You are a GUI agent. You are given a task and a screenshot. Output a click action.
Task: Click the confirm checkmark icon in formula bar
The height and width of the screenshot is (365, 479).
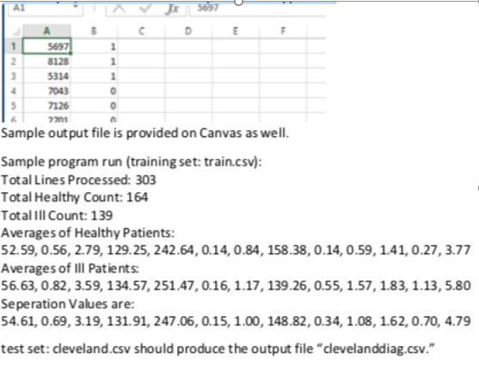click(x=145, y=9)
